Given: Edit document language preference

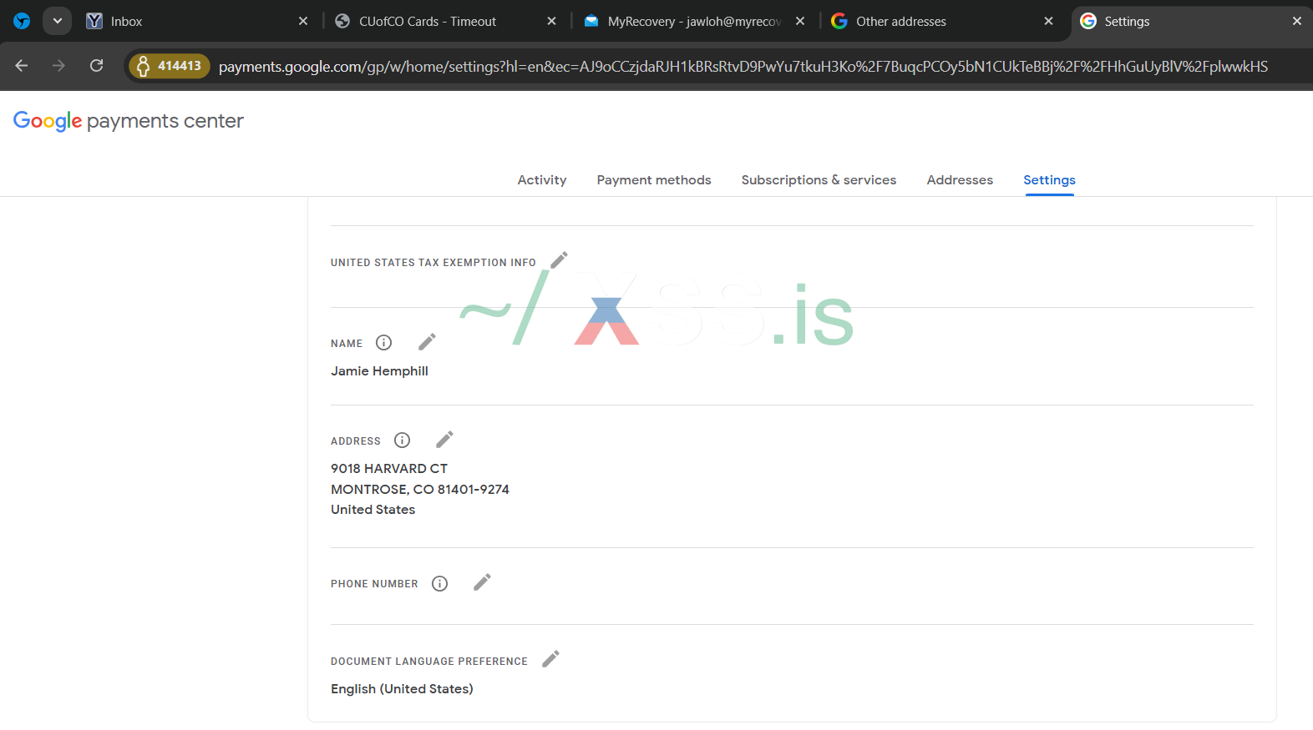Looking at the screenshot, I should point(550,660).
